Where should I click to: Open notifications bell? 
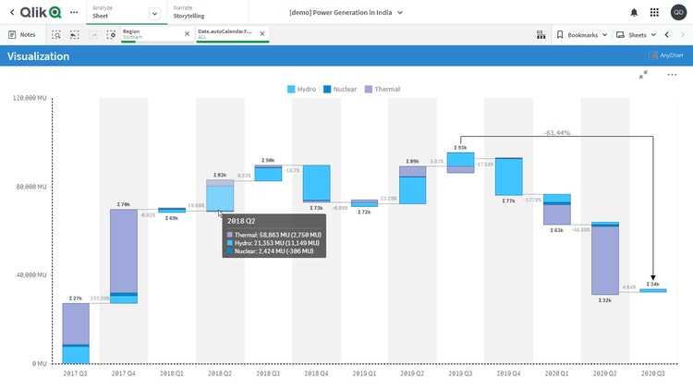tap(634, 12)
